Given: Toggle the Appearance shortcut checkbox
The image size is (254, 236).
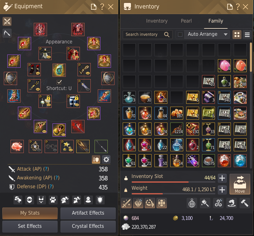Looking at the screenshot, I should coord(59,82).
